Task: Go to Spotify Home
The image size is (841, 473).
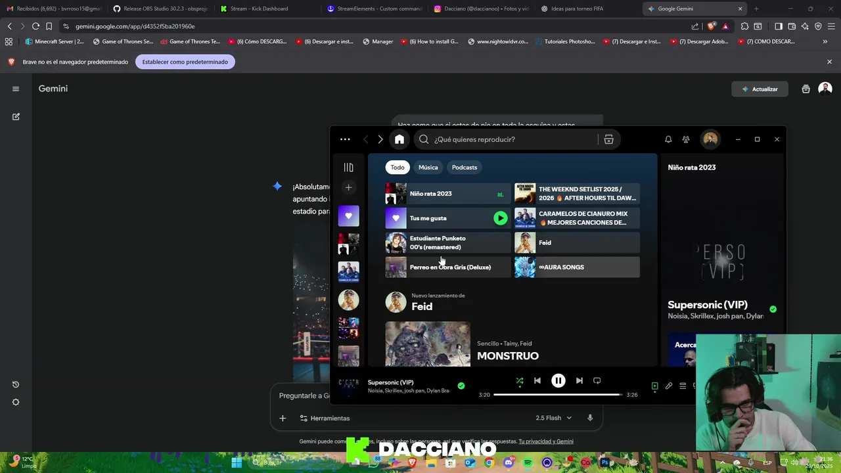Action: coord(399,139)
